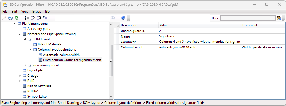Click the table icon beside ROHR2
Screen dimensions: 286x106
point(25,91)
